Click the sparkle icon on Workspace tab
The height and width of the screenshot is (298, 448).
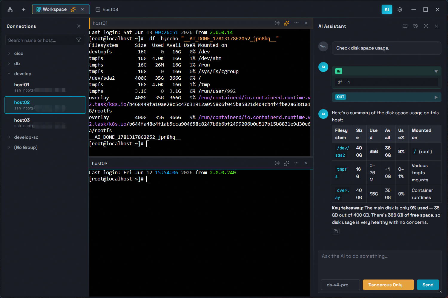coord(73,10)
